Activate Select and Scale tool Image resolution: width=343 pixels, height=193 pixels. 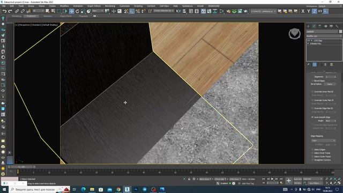pyautogui.click(x=83, y=11)
